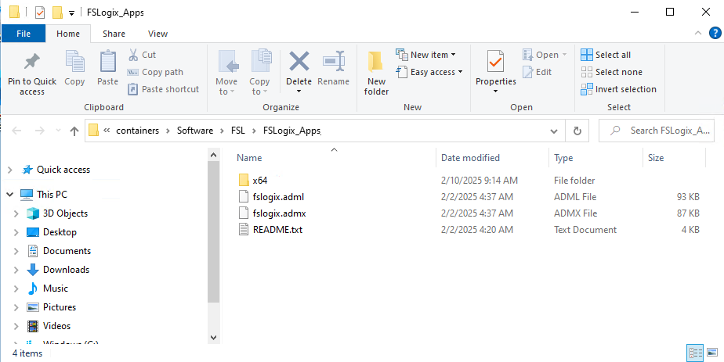This screenshot has width=724, height=362.
Task: Expand the Videos tree node
Action: tap(16, 326)
